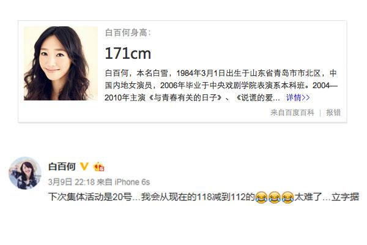Click the 白百何 Weibo username
Viewport: 367px width, 245px height.
tap(62, 167)
